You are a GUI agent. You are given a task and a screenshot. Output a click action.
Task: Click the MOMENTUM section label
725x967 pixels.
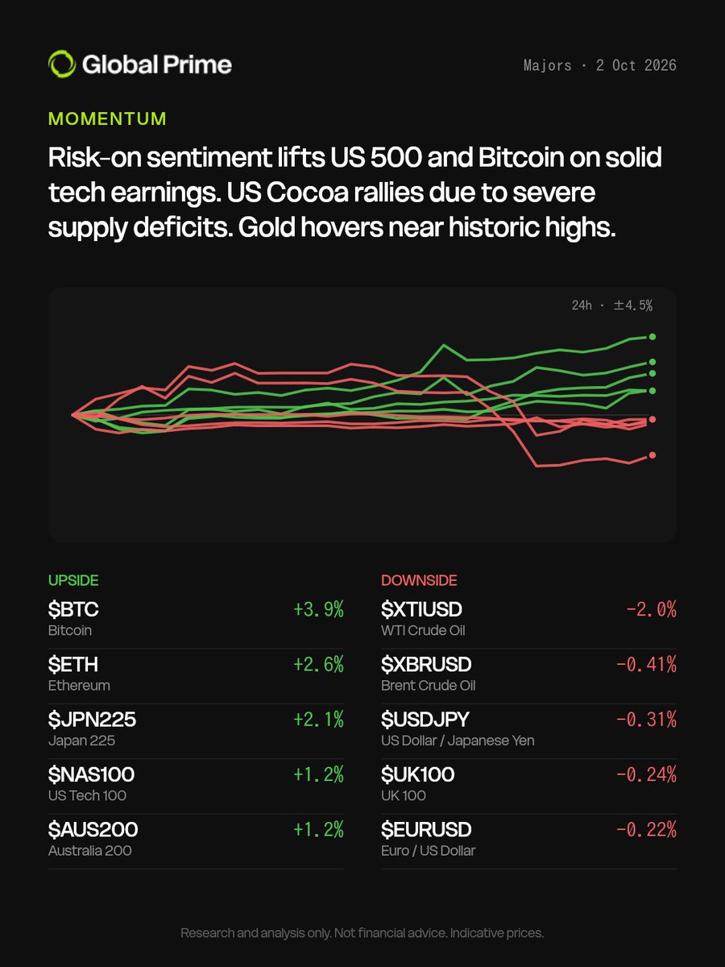107,118
